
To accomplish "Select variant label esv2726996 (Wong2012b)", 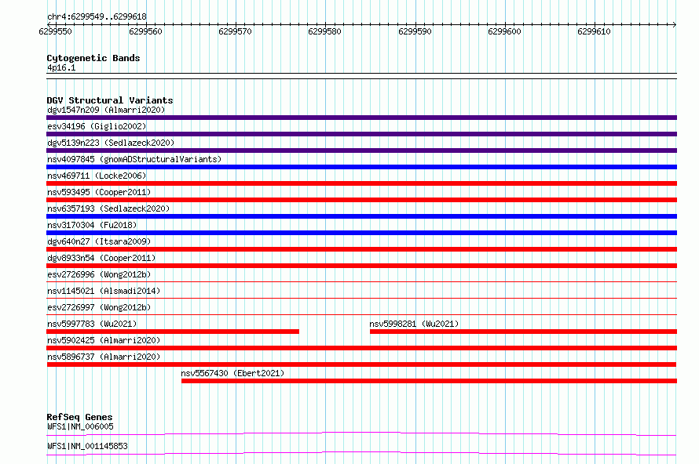I will point(99,274).
